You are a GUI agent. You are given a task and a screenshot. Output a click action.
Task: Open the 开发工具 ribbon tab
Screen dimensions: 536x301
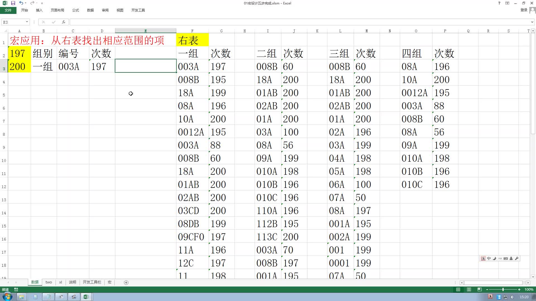138,10
